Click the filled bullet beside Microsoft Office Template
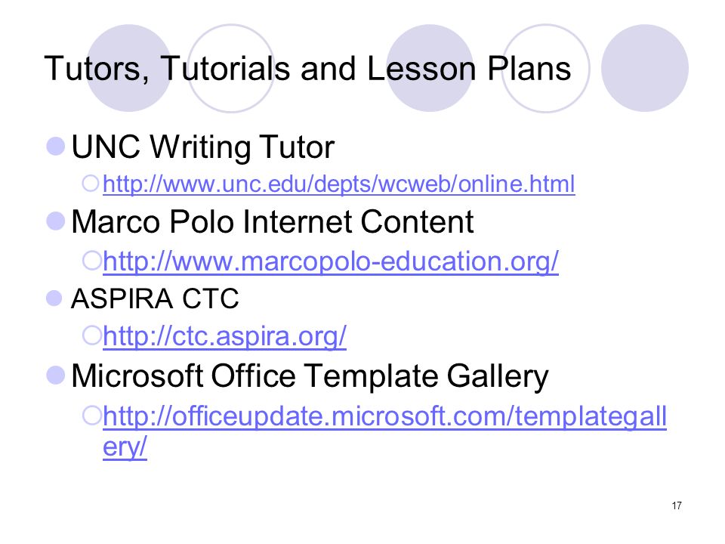 point(55,376)
